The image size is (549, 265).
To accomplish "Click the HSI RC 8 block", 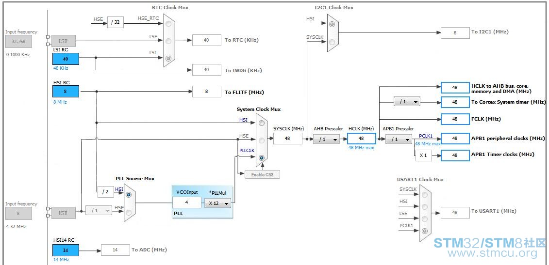I will [66, 92].
